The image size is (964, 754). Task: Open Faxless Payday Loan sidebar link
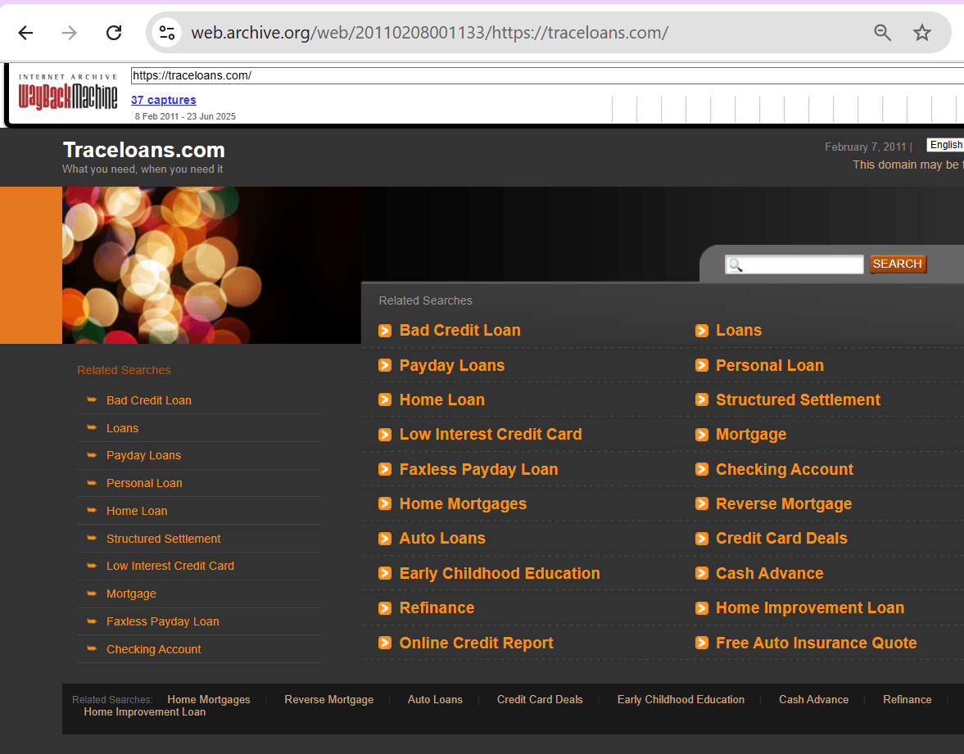point(163,622)
